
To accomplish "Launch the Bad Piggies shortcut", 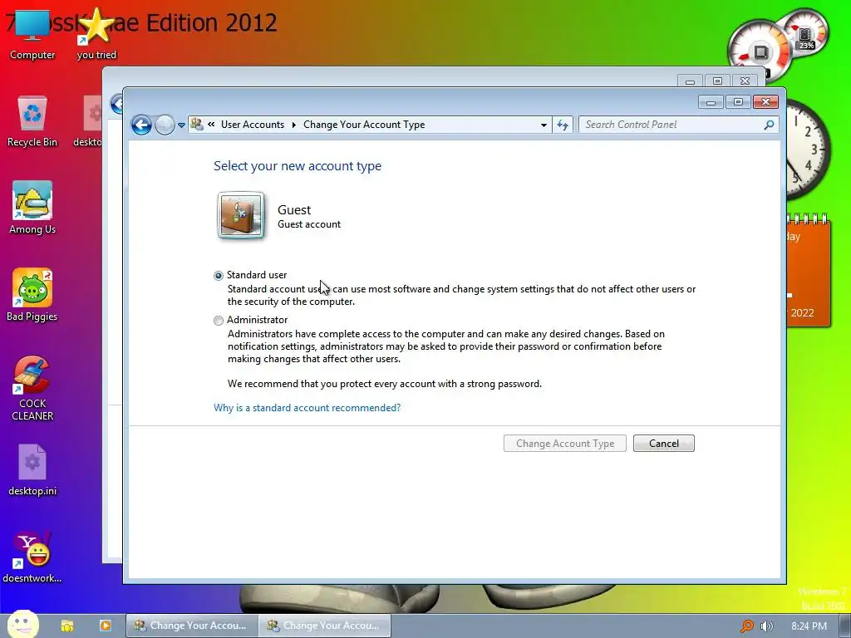I will click(32, 295).
